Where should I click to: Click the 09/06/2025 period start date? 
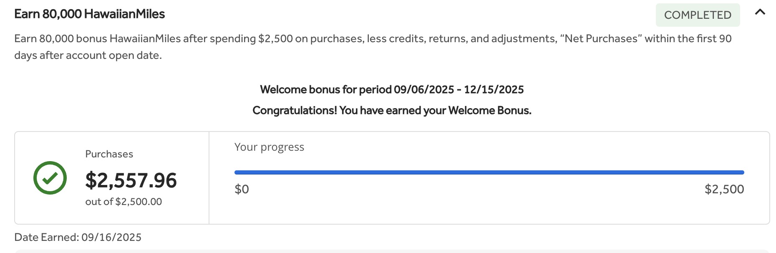423,89
